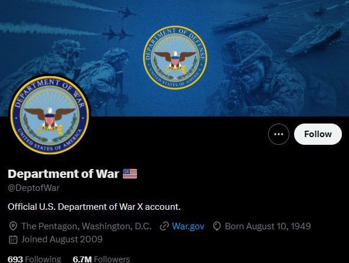
Task: Follow the Department of War account
Action: point(318,134)
